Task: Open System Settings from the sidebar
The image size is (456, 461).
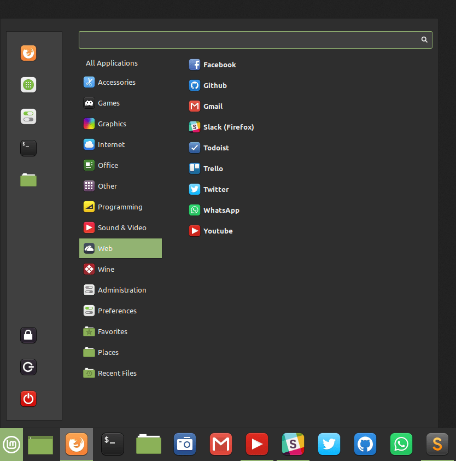Action: (28, 116)
